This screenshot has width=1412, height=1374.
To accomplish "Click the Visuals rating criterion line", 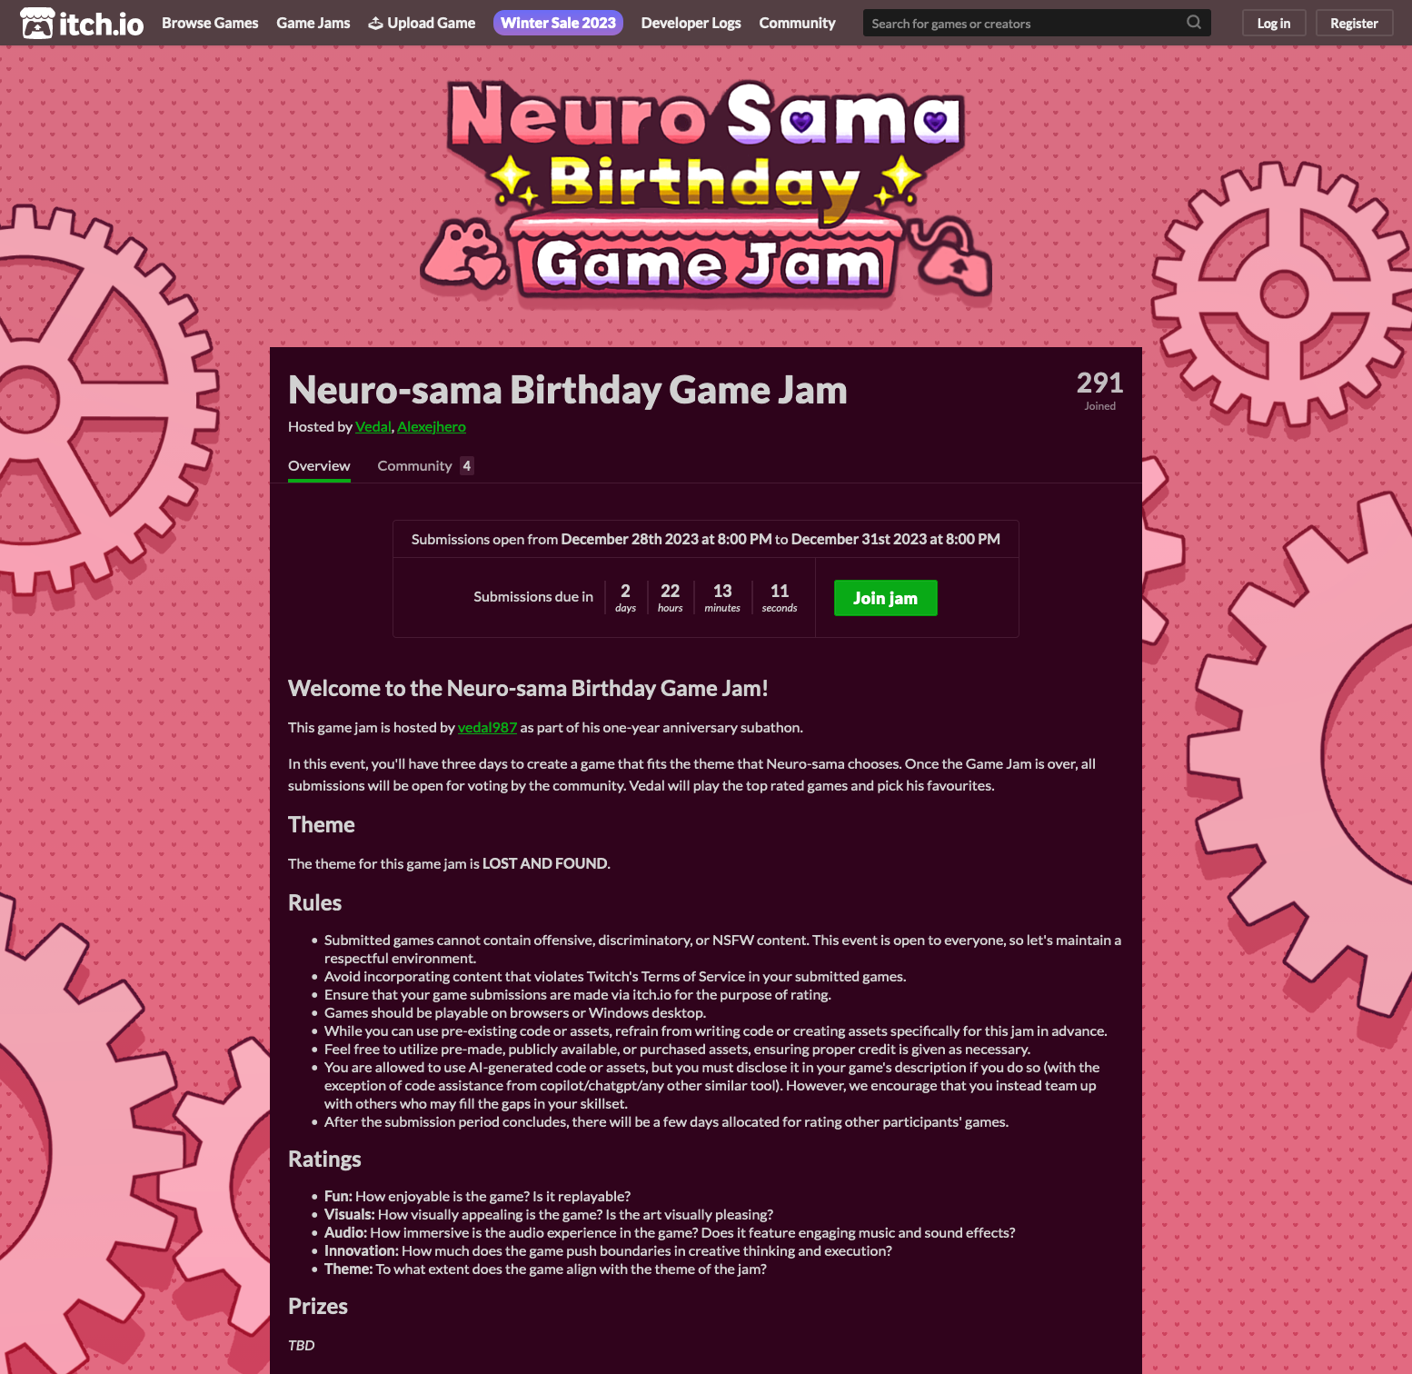I will (x=549, y=1215).
